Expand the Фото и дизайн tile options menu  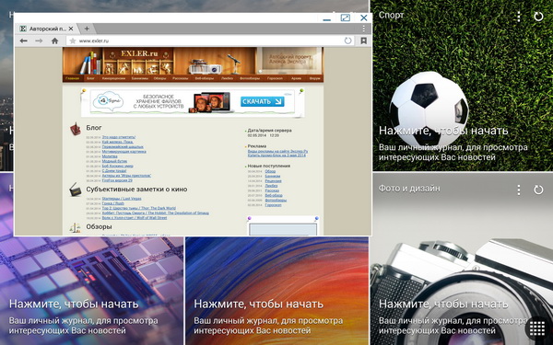518,190
